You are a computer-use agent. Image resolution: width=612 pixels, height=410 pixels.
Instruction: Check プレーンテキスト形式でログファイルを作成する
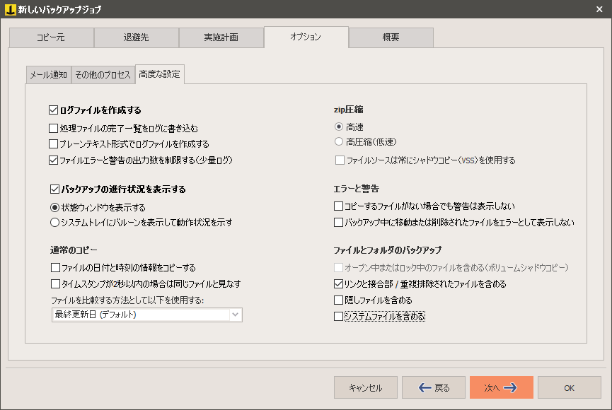pos(54,144)
